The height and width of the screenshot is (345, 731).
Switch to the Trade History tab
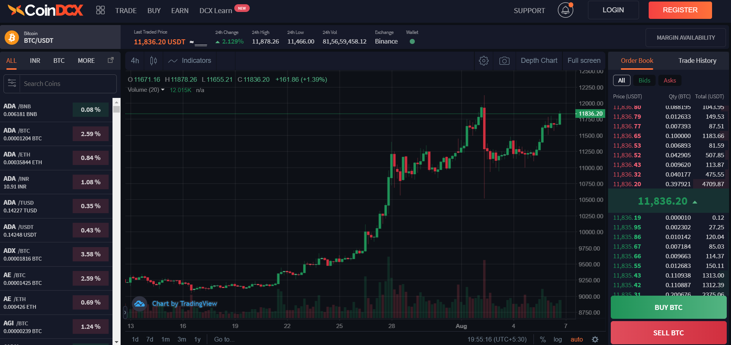coord(697,61)
